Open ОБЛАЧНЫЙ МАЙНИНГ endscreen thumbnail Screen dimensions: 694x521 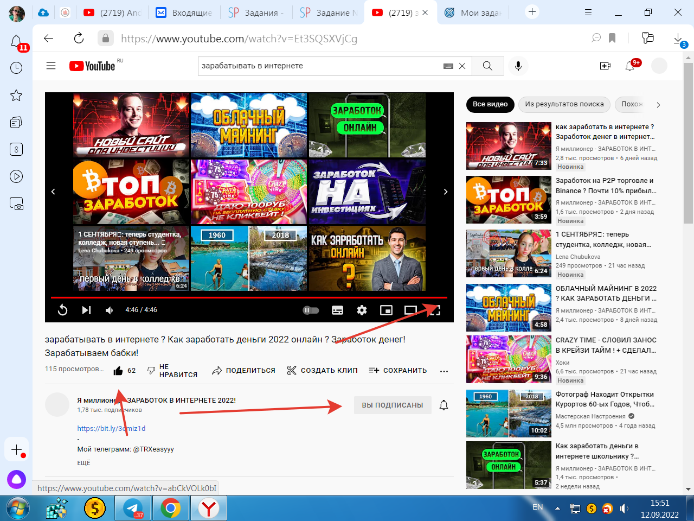tap(249, 125)
